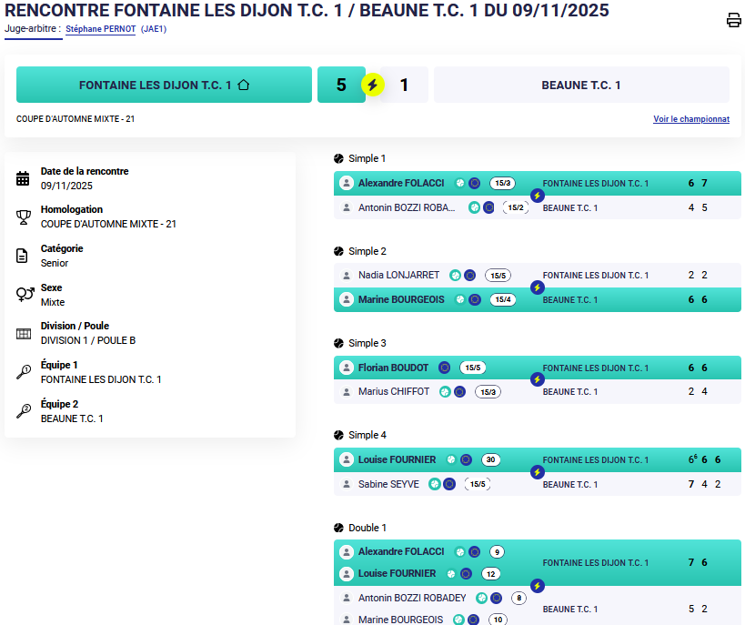Click tennis ball badge beside Nadia LONJARRET

(x=455, y=275)
